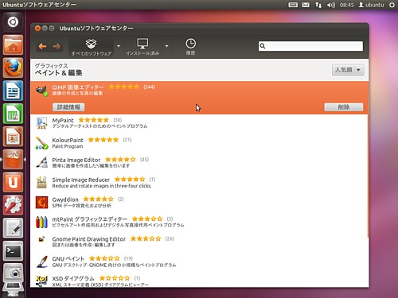The height and width of the screenshot is (298, 398).
Task: Open Ubuntu One from the launcher
Action: (13, 182)
